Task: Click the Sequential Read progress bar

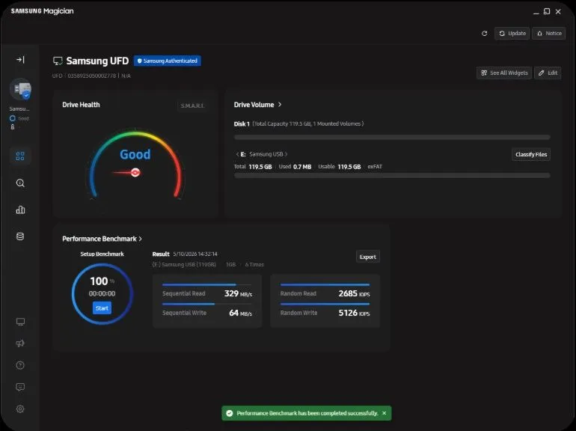Action: pos(206,285)
